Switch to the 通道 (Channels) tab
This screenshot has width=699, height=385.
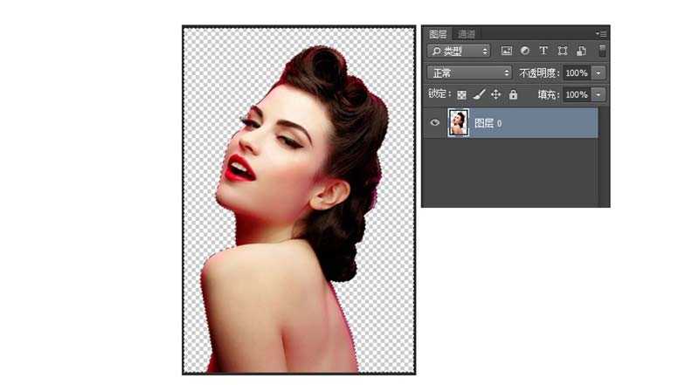(467, 34)
